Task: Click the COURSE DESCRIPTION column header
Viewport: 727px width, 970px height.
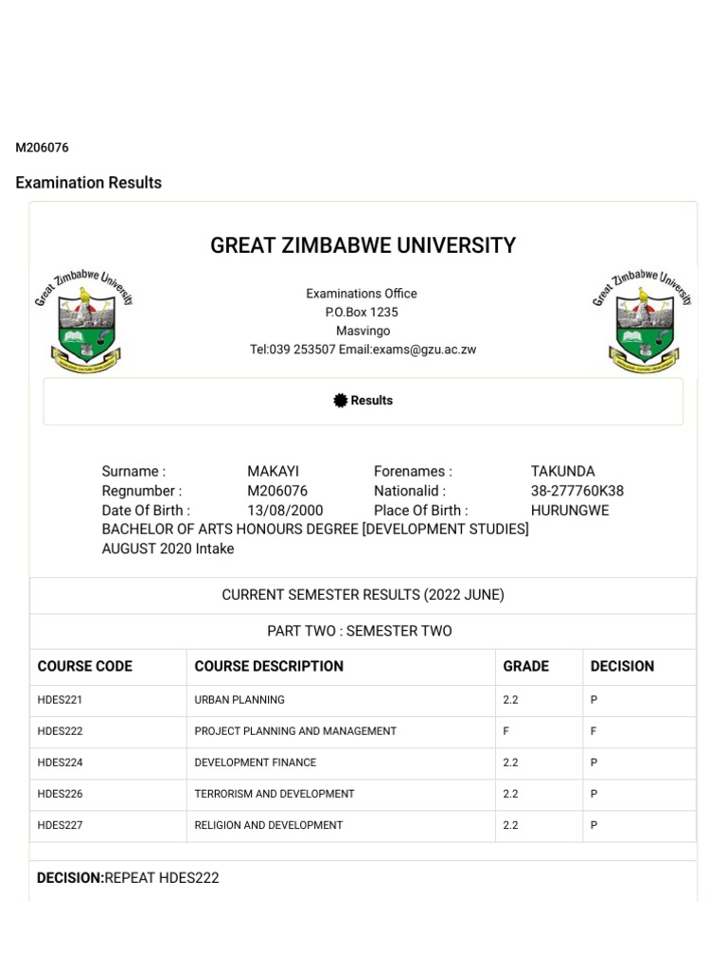Action: [x=268, y=666]
